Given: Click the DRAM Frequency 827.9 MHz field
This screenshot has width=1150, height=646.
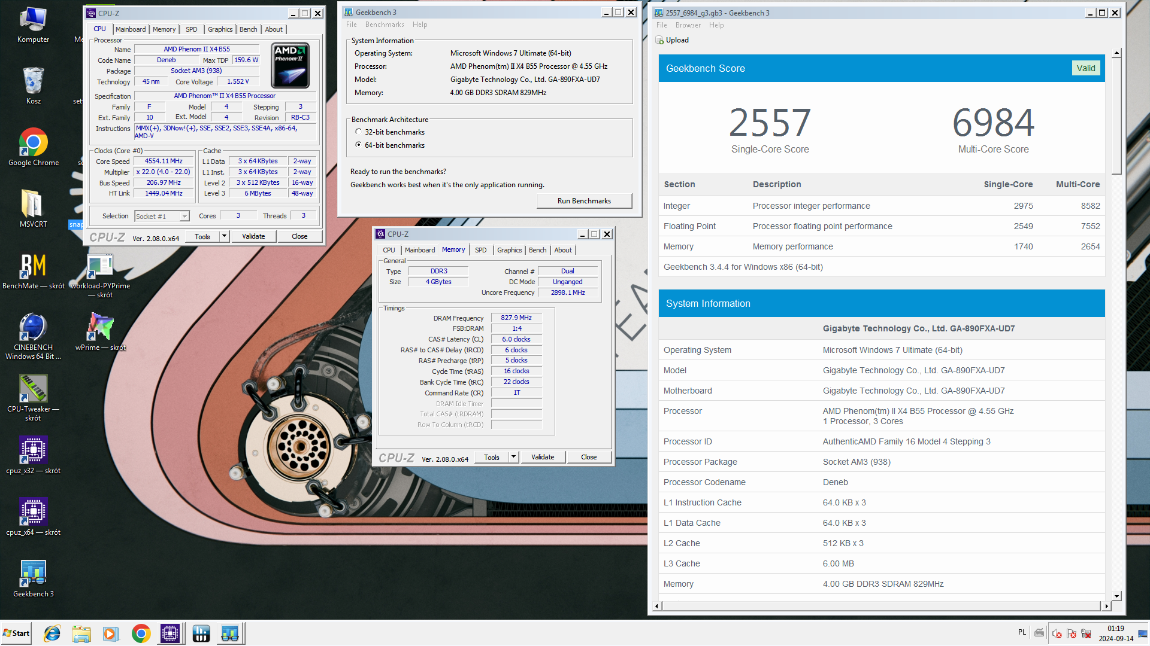Looking at the screenshot, I should (x=516, y=318).
